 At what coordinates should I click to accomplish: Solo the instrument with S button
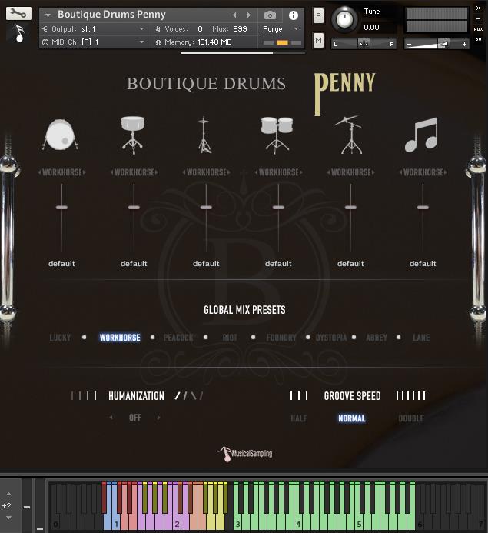pyautogui.click(x=319, y=17)
